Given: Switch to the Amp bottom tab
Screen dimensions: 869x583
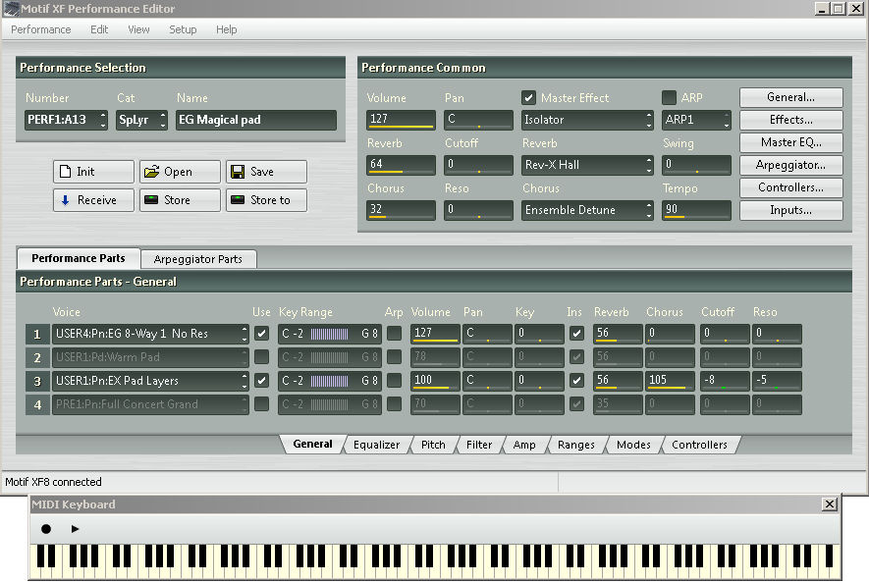Looking at the screenshot, I should click(x=524, y=445).
